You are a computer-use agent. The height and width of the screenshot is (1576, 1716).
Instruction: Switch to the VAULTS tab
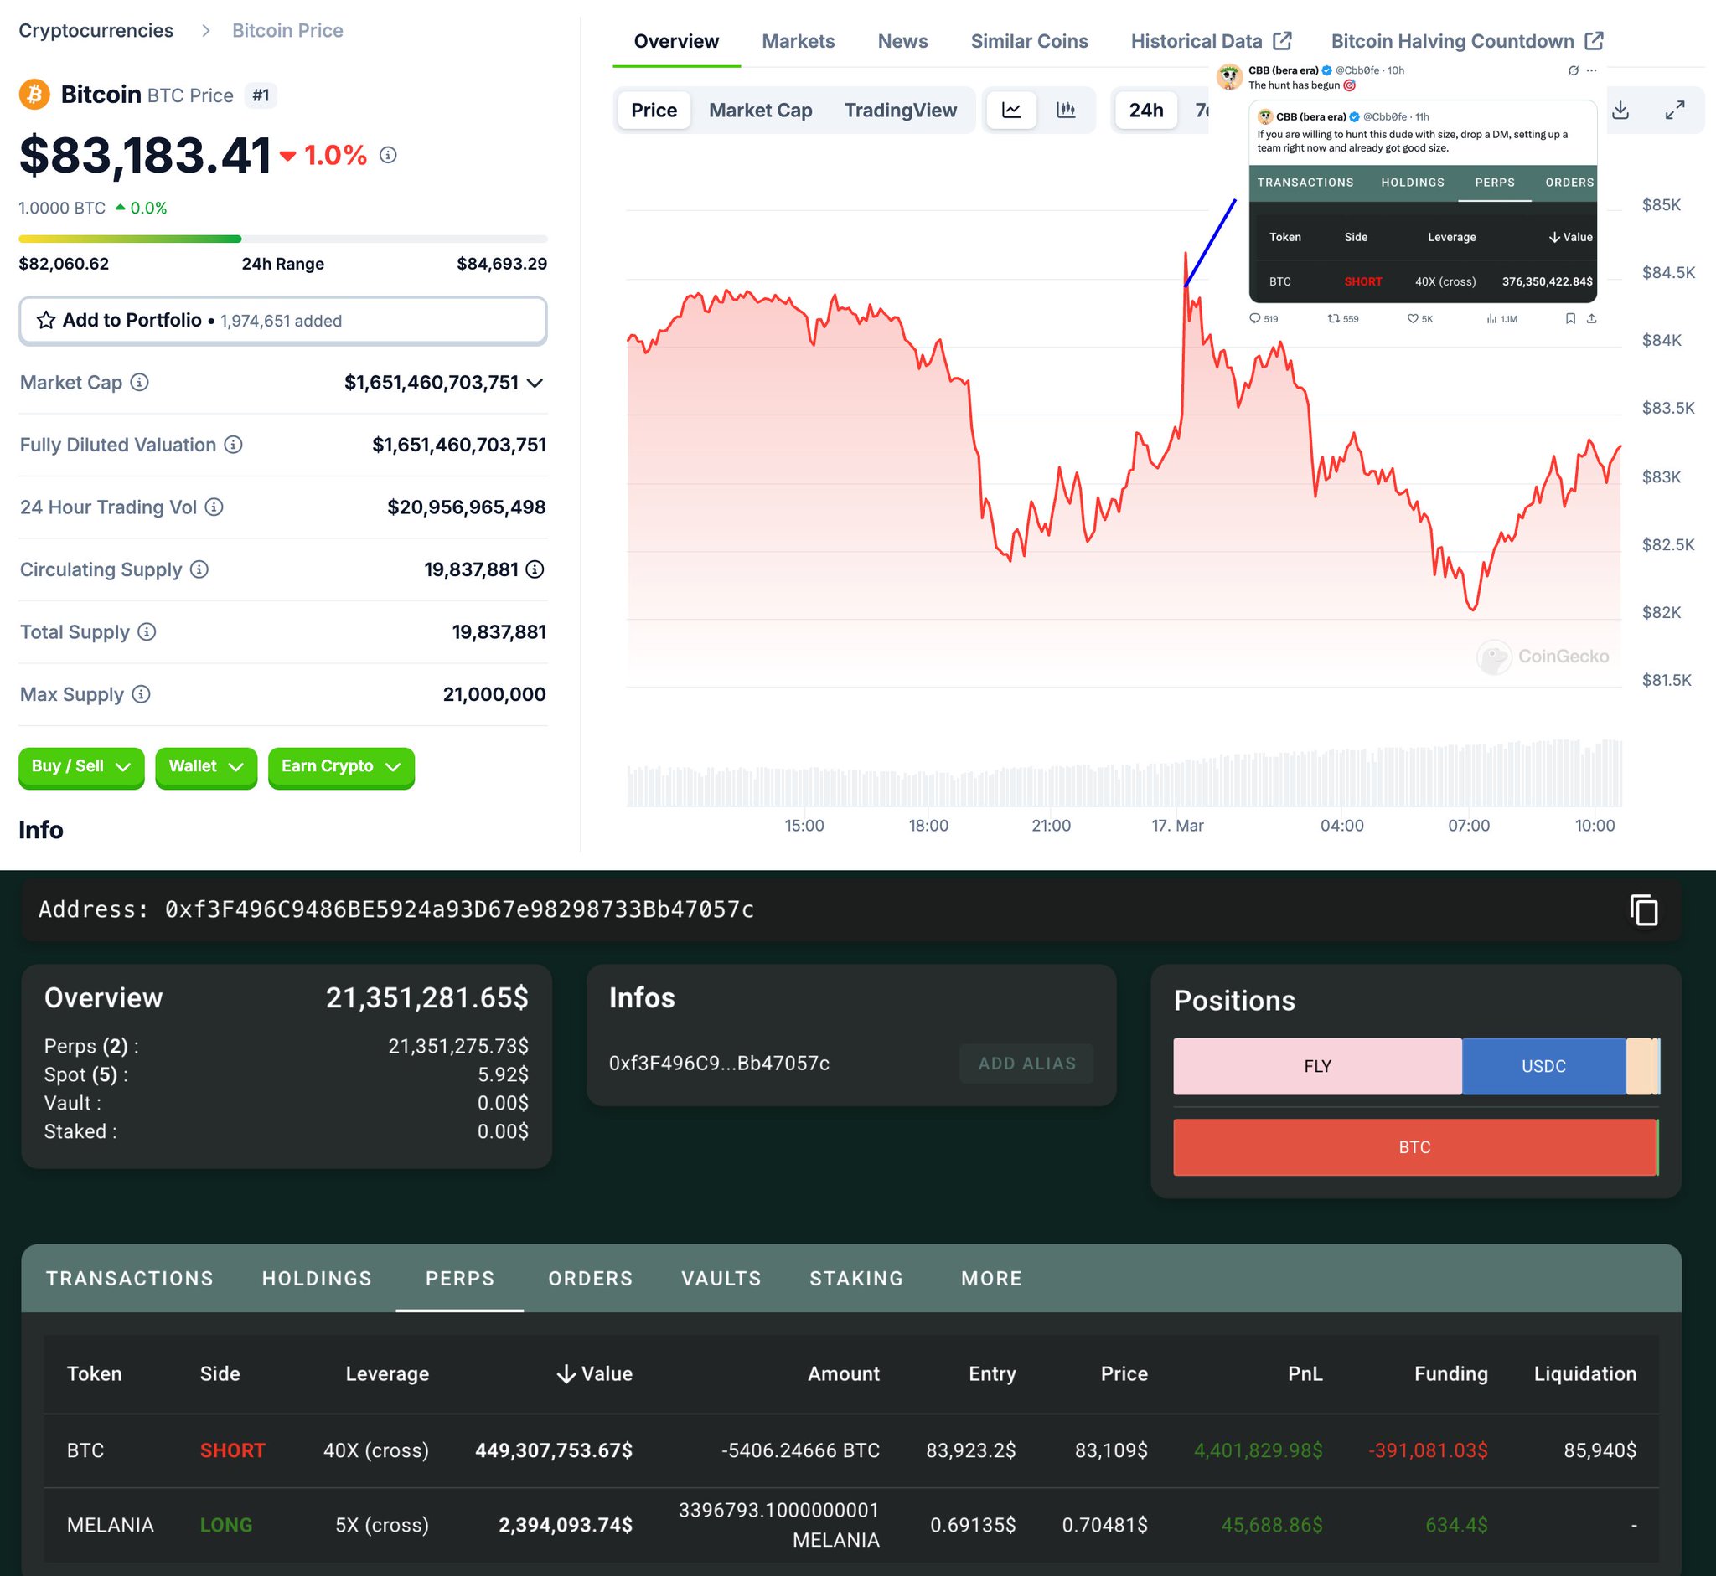click(721, 1279)
